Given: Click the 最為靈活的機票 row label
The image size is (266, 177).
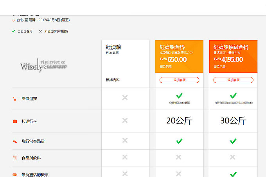Looking at the screenshot, I should [x=35, y=175].
